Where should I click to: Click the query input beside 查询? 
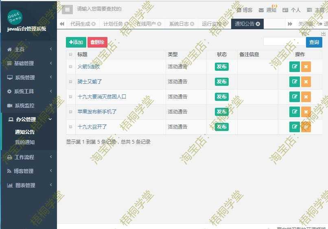pyautogui.click(x=284, y=41)
